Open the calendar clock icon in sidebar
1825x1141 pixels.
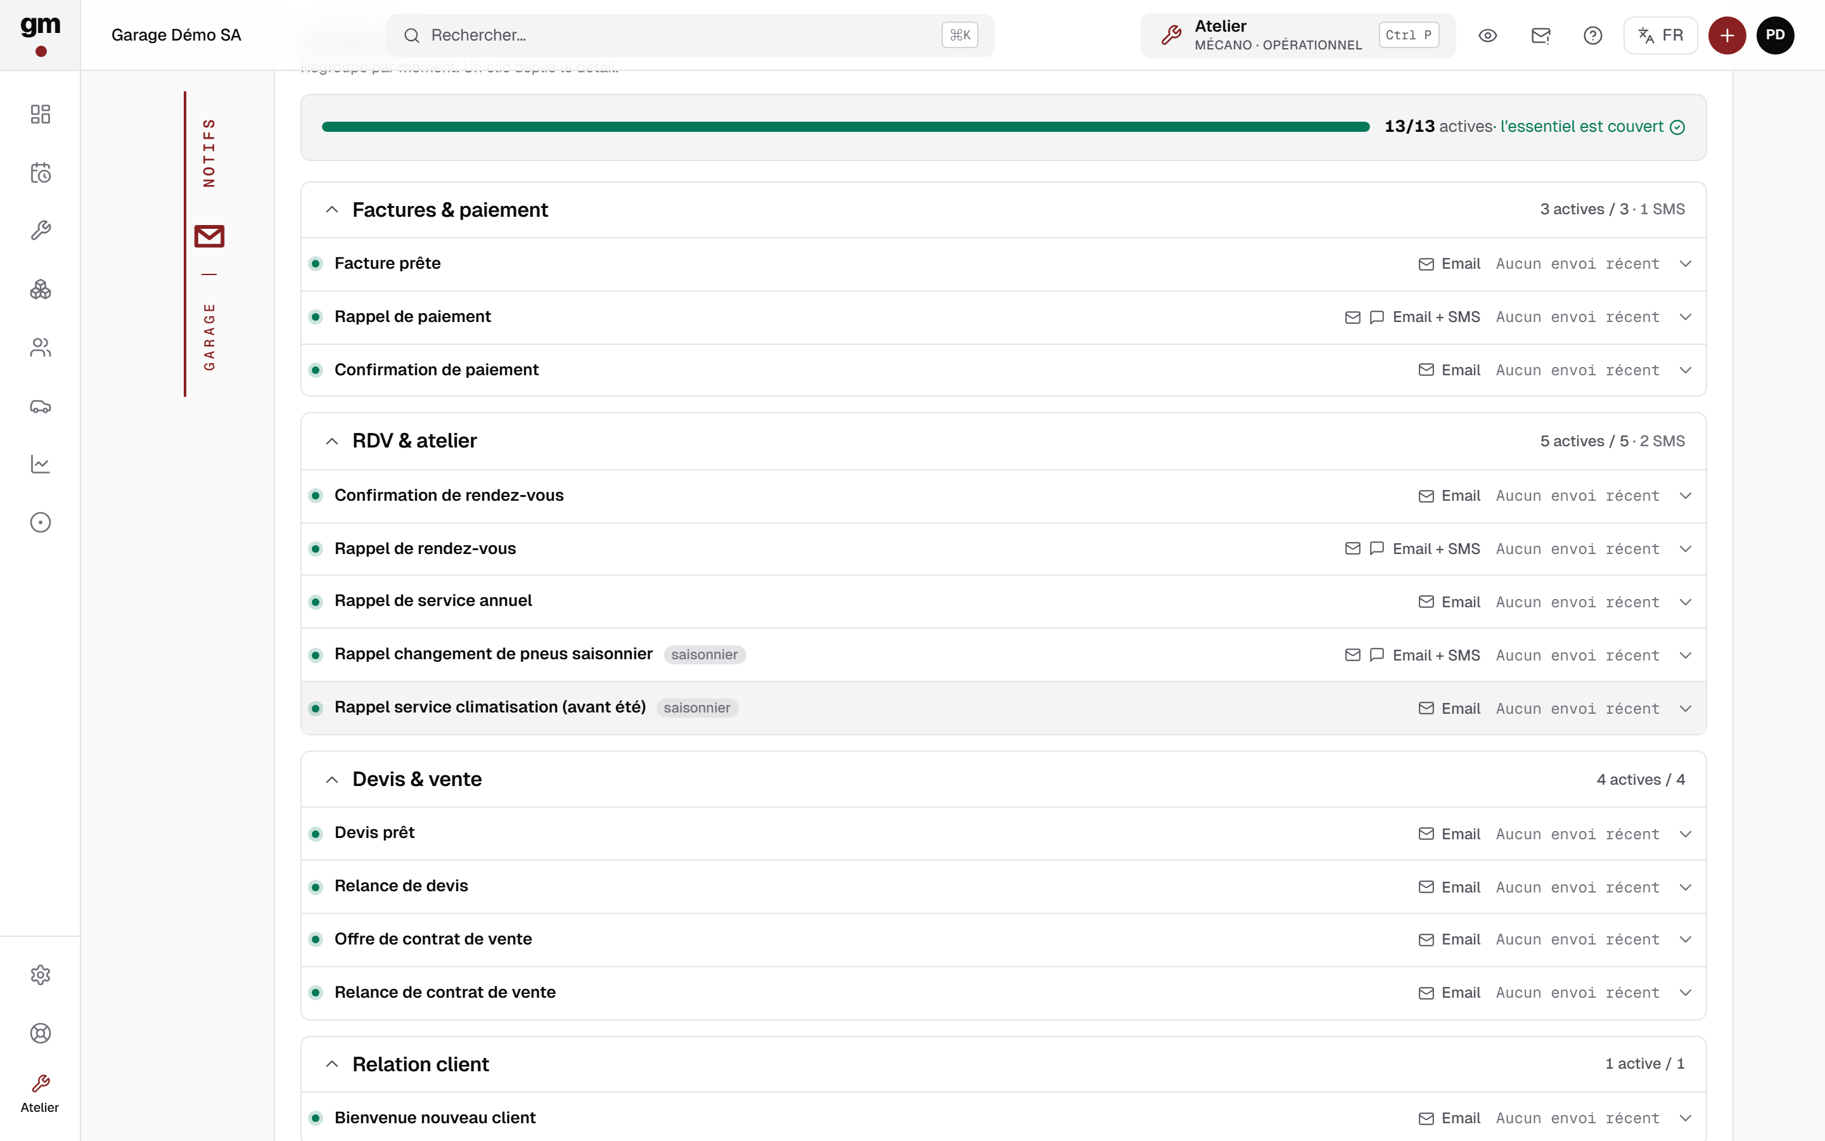point(40,173)
